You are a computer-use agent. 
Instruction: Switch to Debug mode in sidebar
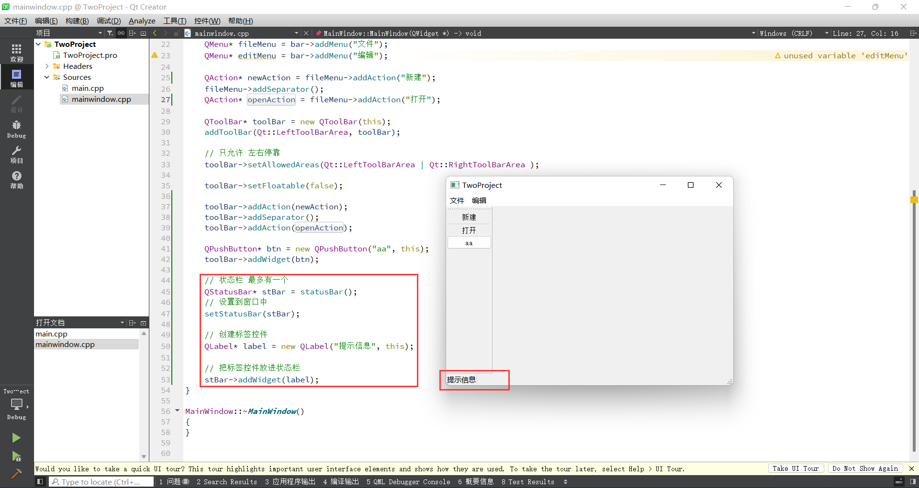coord(16,129)
